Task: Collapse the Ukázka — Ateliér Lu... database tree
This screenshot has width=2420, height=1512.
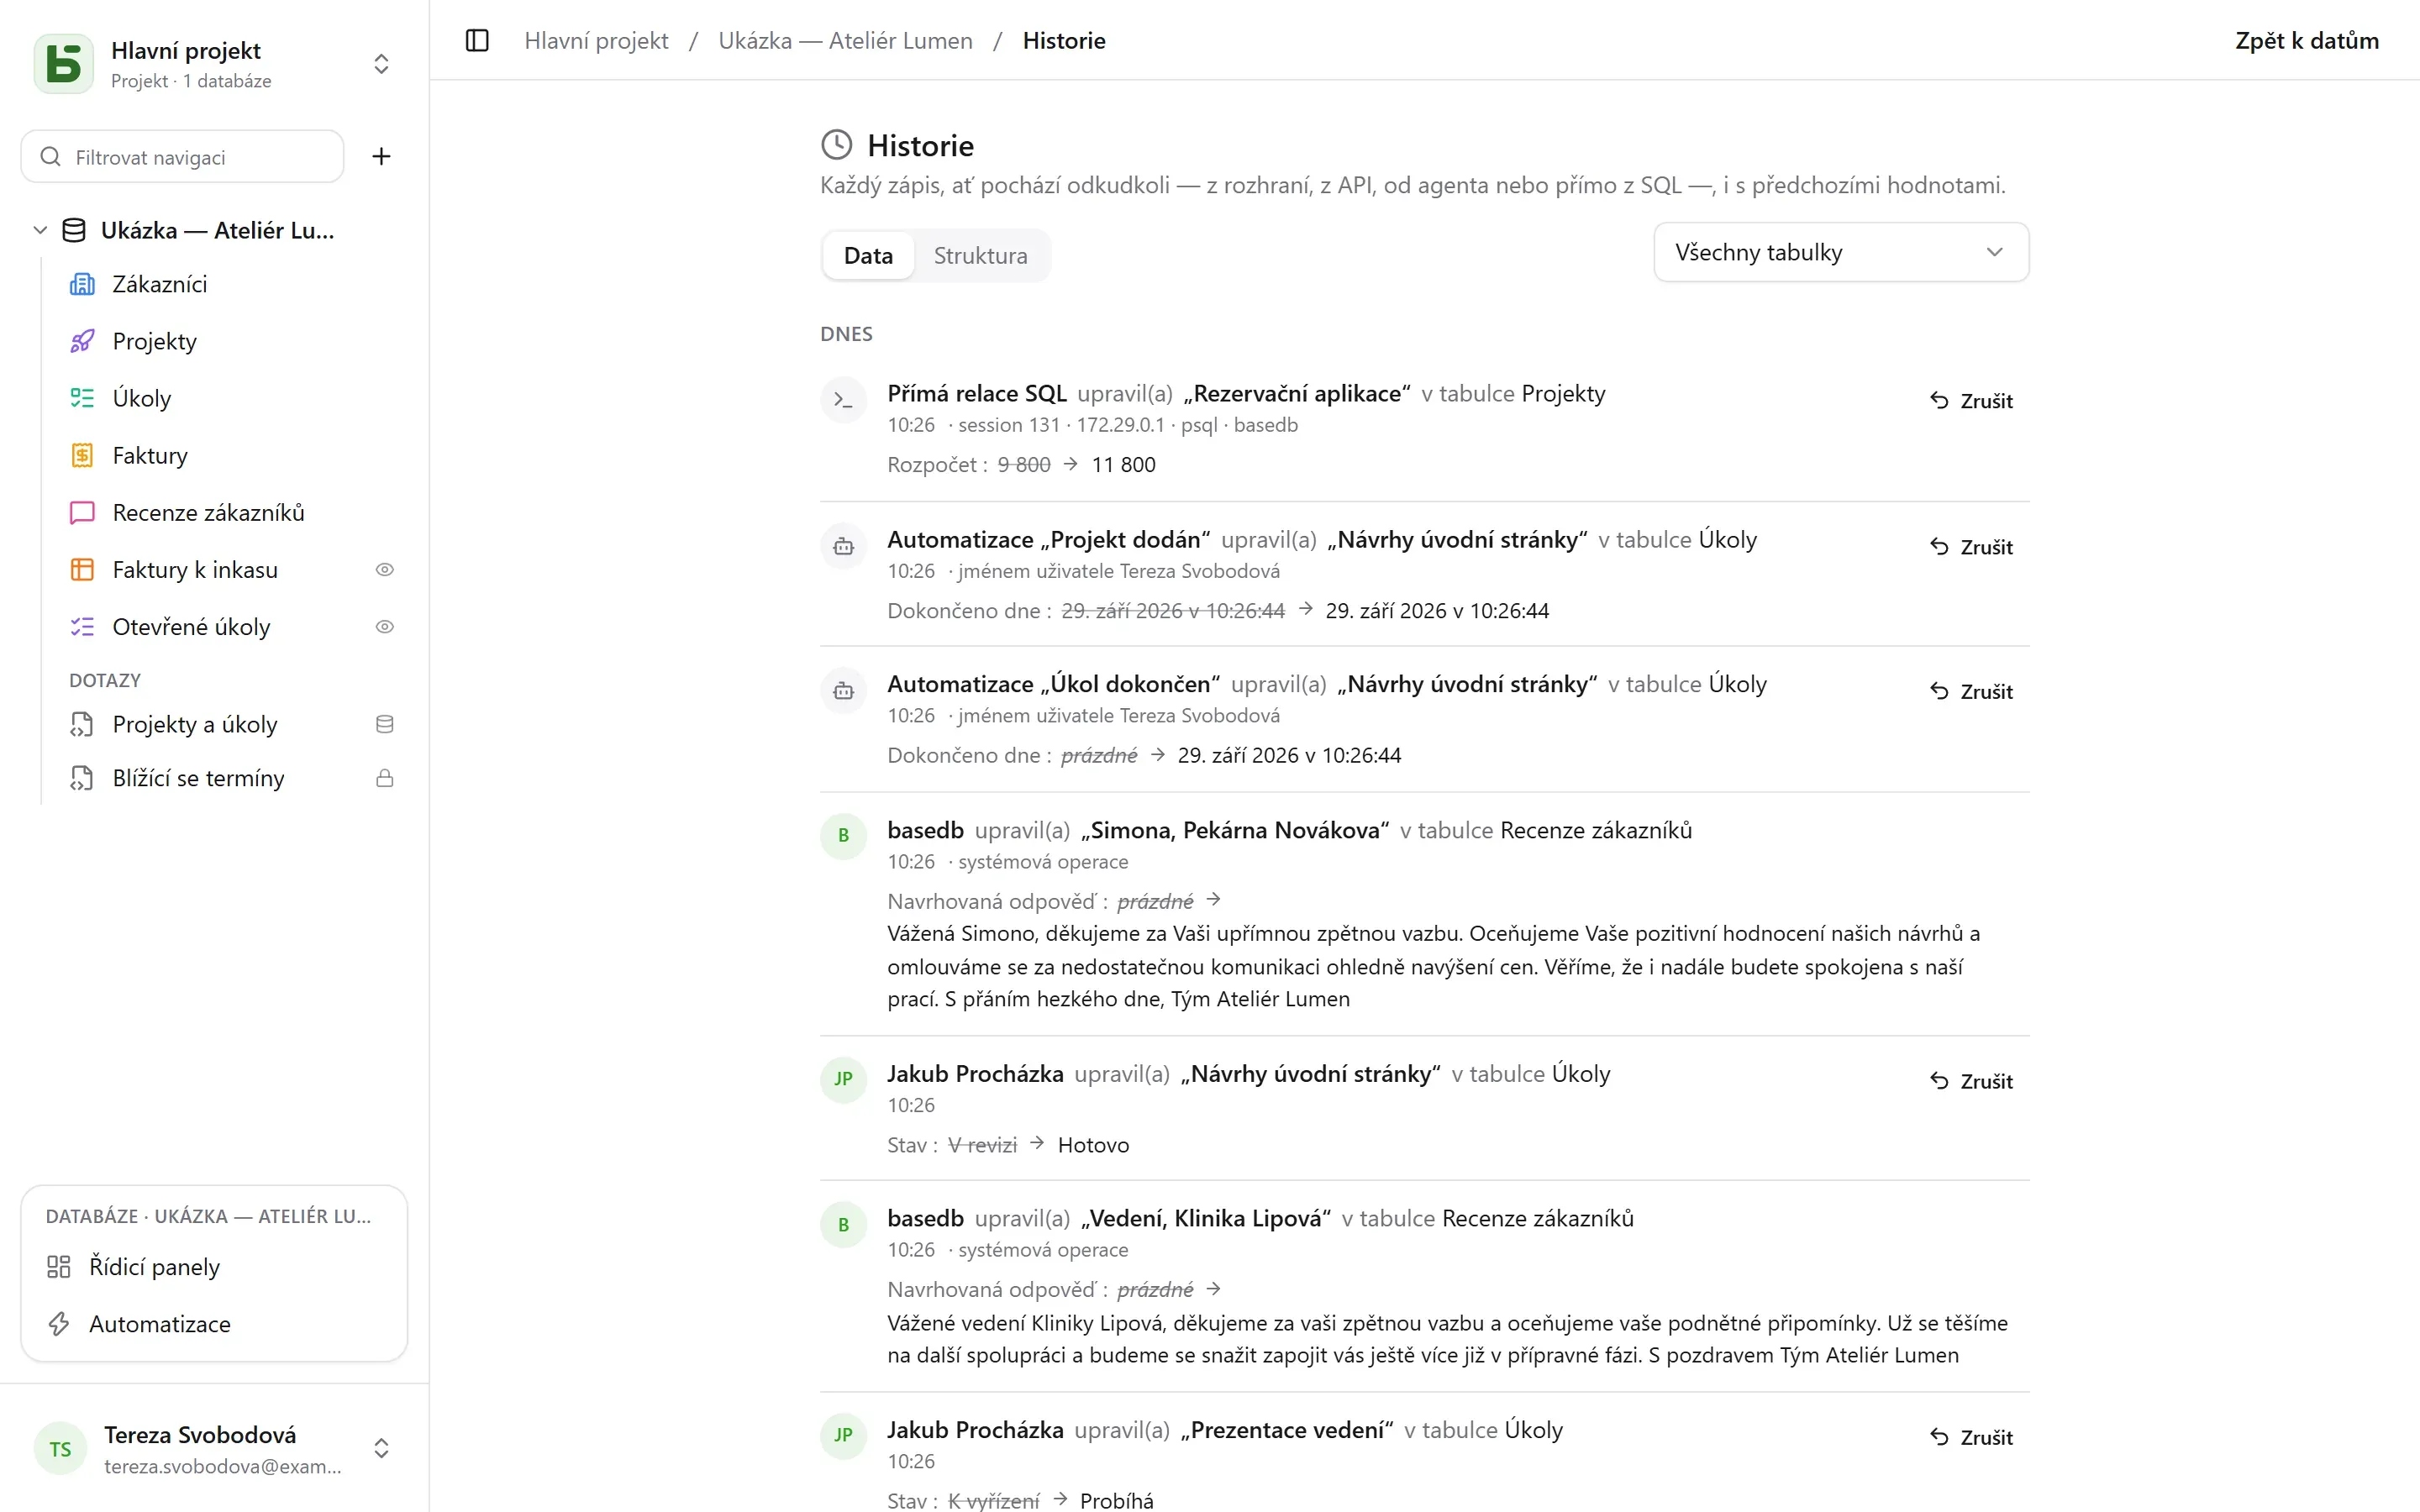Action: [x=40, y=231]
